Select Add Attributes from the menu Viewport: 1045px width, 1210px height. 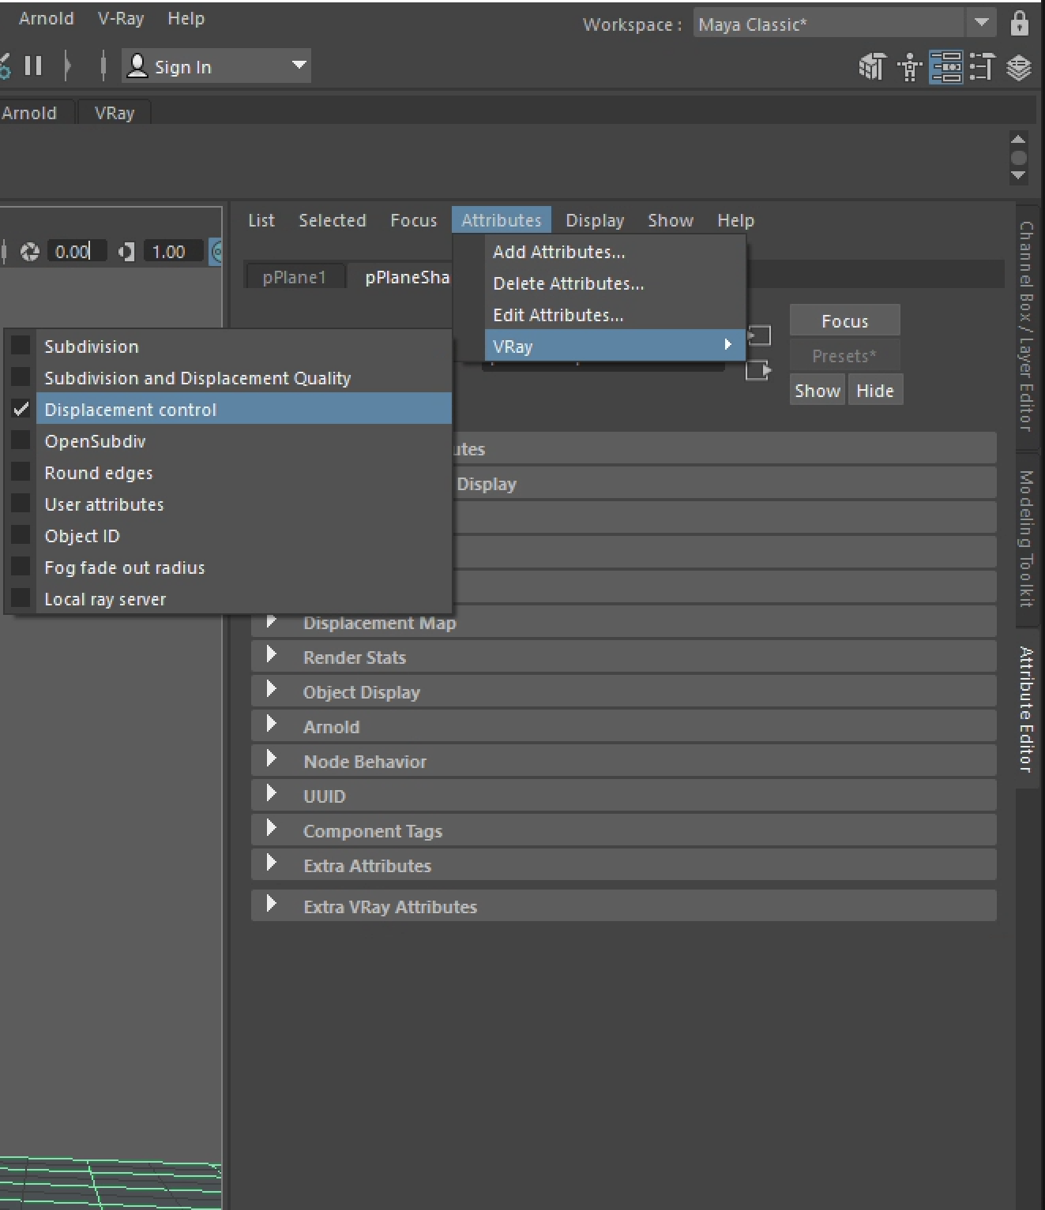558,252
